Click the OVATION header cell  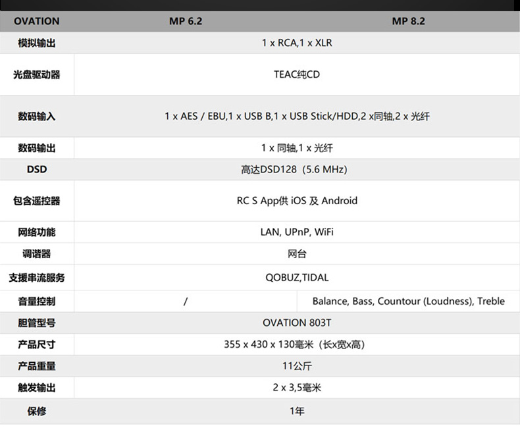(x=36, y=21)
